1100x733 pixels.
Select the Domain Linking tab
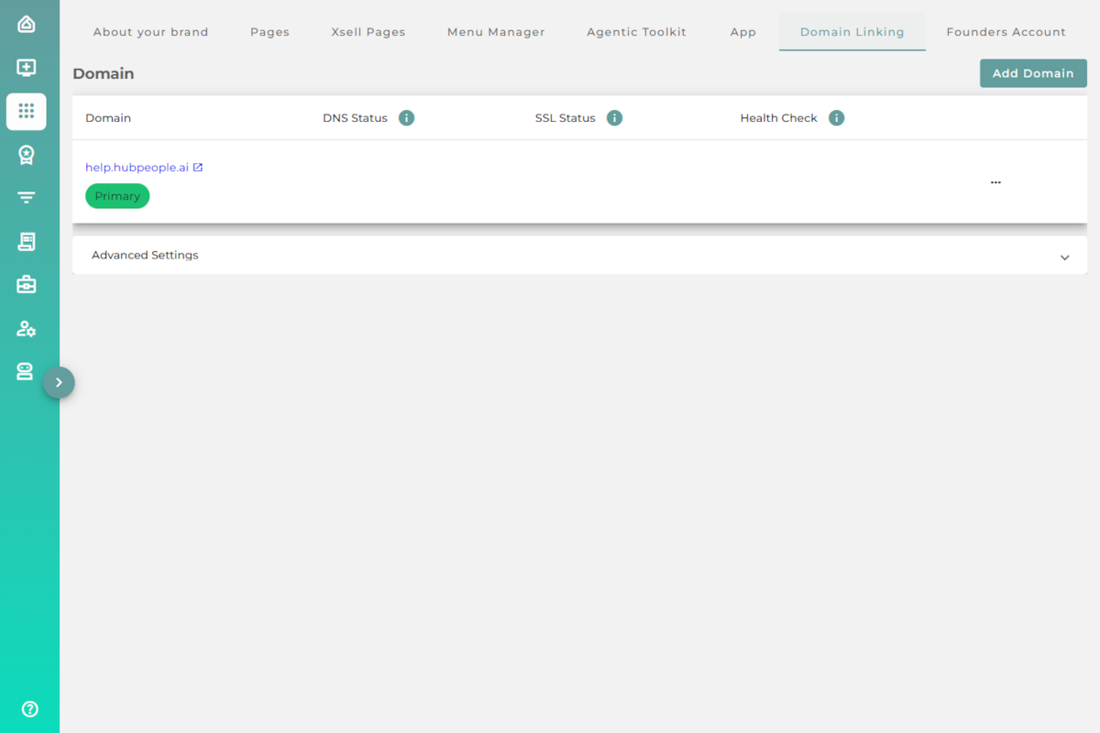click(852, 32)
